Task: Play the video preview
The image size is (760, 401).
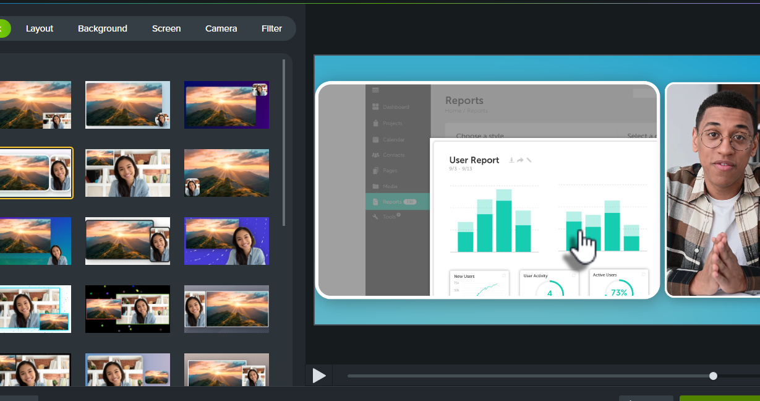Action: tap(318, 376)
